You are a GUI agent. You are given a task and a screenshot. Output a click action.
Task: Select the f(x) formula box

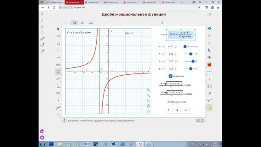[181, 35]
